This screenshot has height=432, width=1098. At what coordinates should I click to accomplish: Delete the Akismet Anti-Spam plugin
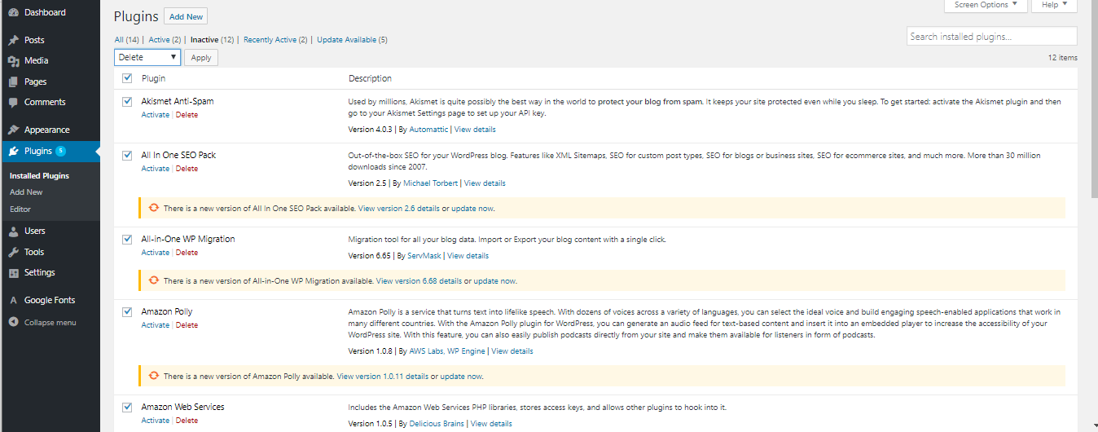point(187,115)
